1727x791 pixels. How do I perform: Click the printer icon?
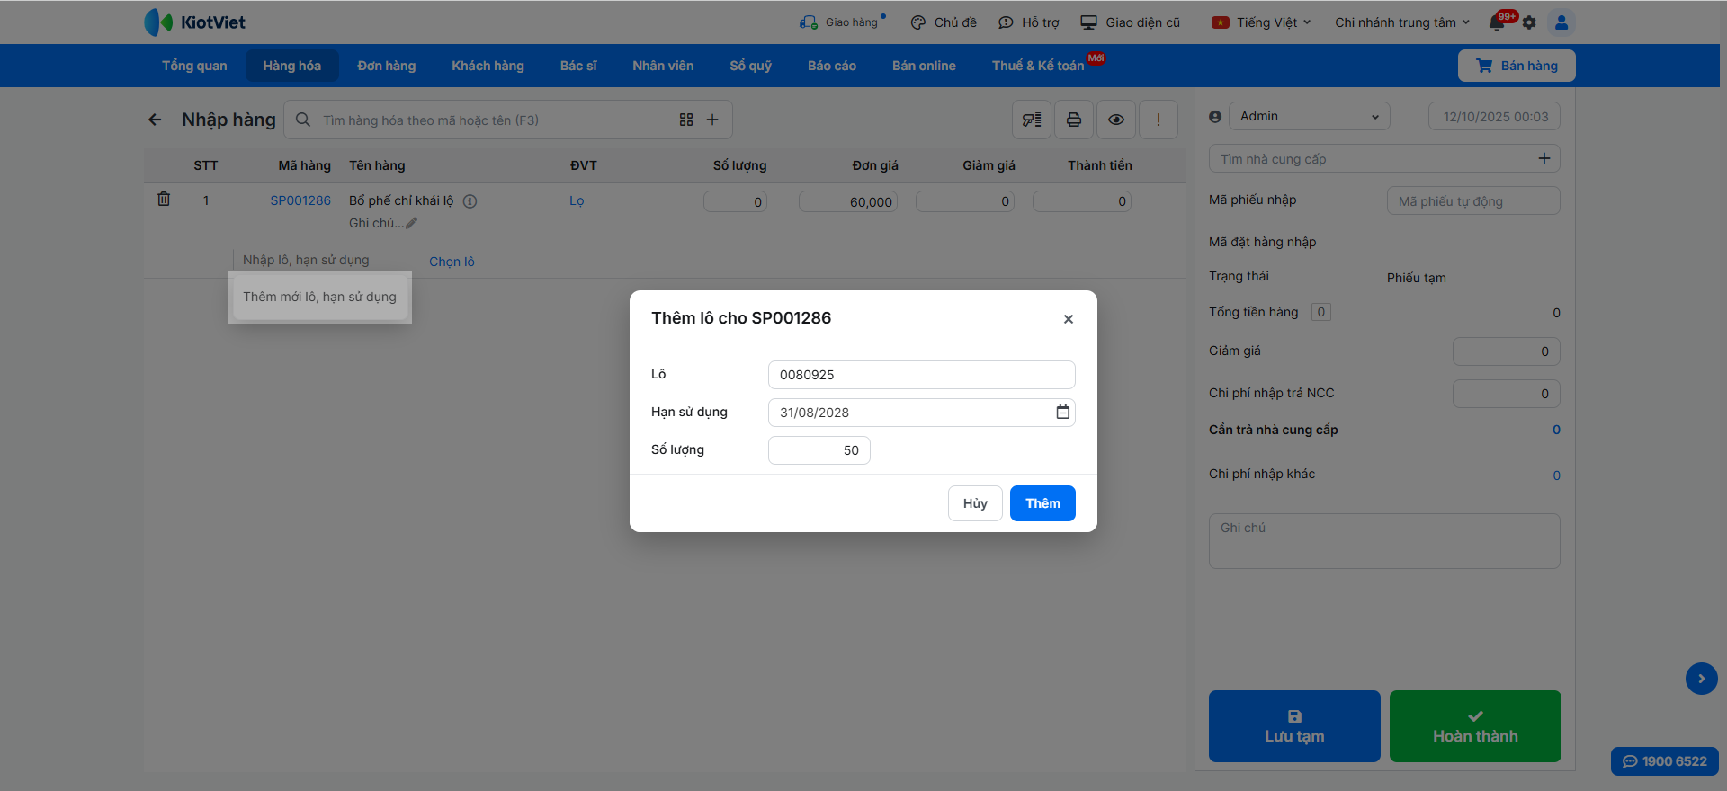tap(1074, 120)
